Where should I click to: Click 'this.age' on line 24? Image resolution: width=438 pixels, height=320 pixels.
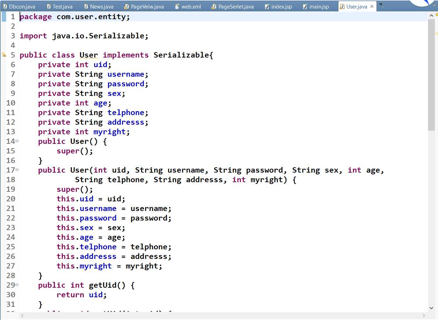[x=75, y=237]
